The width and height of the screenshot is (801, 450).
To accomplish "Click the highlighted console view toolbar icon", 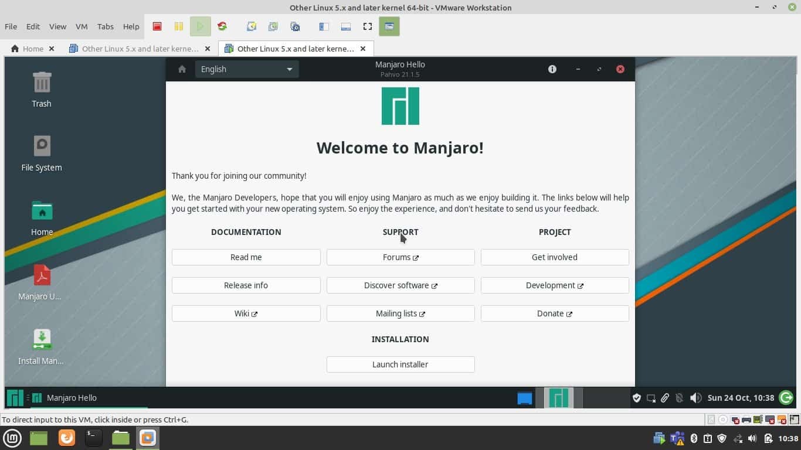I will (389, 26).
